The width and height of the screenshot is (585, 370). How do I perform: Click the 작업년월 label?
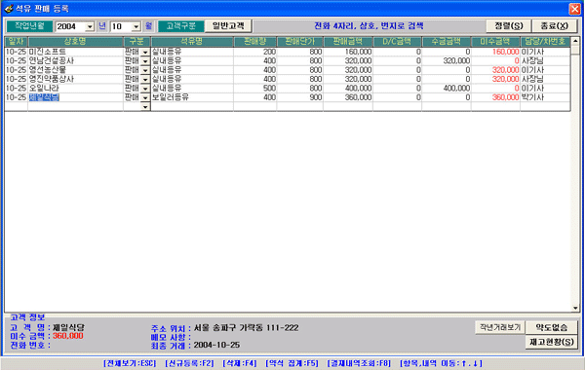[x=29, y=25]
